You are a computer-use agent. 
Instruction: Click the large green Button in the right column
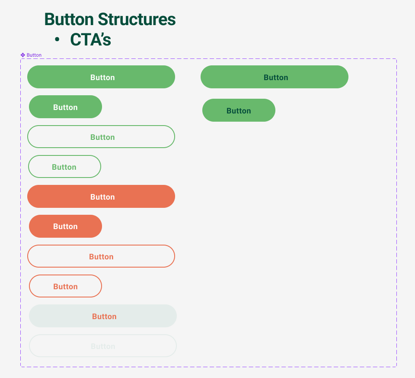(275, 77)
